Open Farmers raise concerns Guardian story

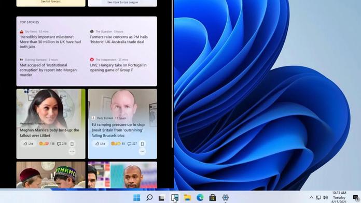click(x=119, y=39)
